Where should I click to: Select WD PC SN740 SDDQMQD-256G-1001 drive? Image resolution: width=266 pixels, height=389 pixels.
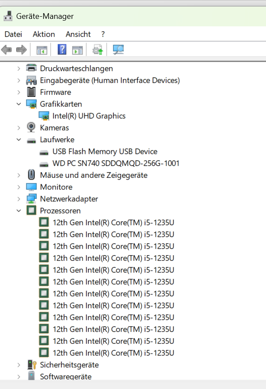[116, 163]
